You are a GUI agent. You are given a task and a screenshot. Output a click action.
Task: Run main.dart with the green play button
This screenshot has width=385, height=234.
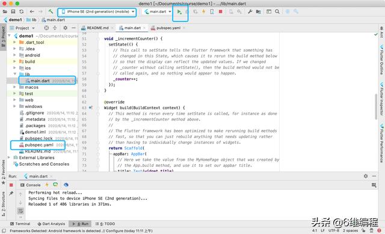pyautogui.click(x=179, y=12)
